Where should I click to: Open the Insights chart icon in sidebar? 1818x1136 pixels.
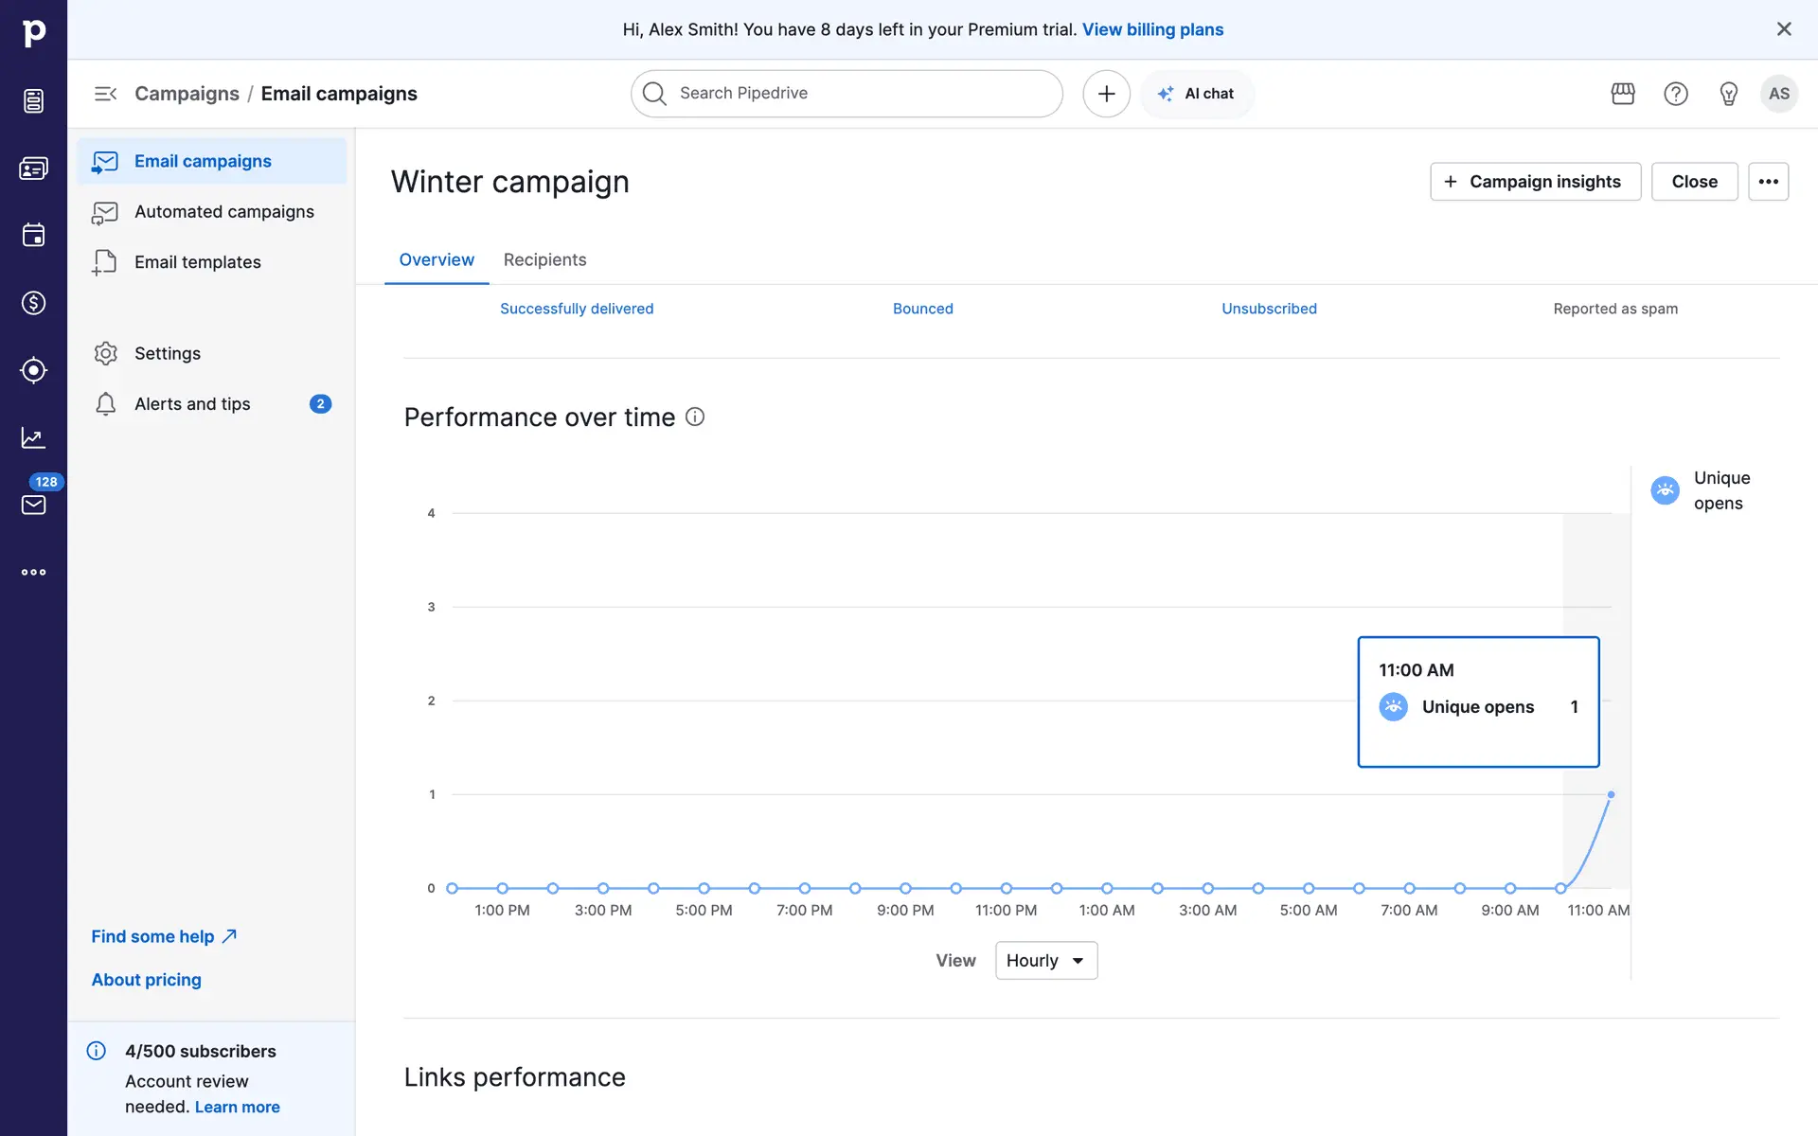(33, 437)
